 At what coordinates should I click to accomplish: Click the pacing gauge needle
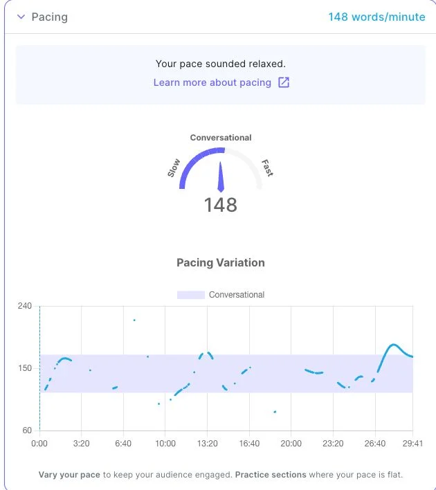click(221, 177)
